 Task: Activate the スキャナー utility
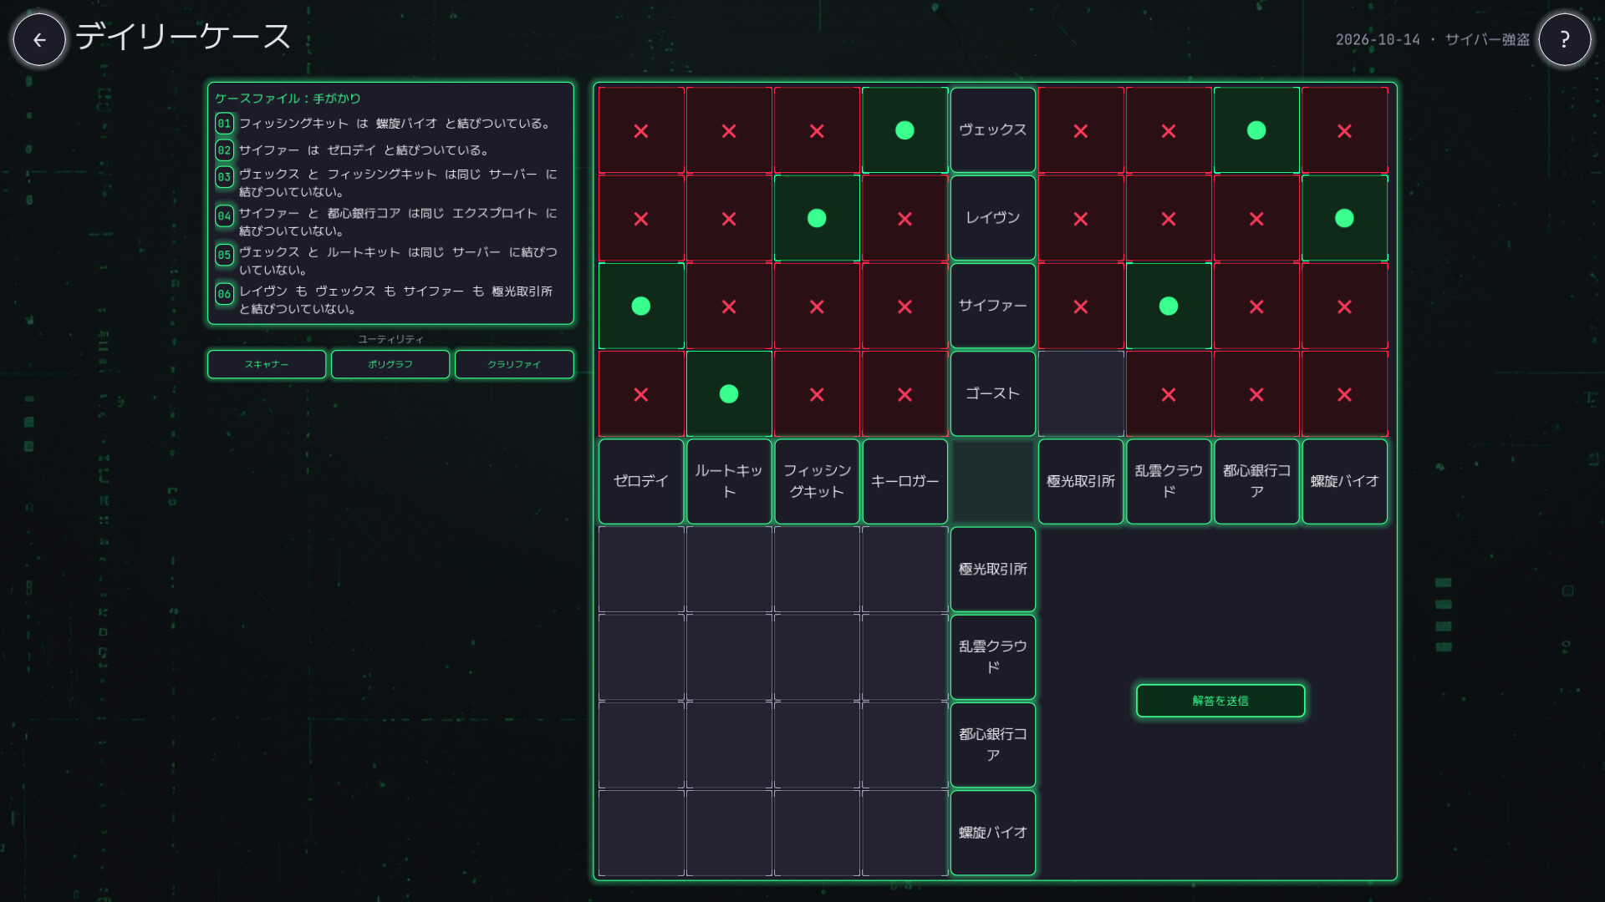pos(267,364)
